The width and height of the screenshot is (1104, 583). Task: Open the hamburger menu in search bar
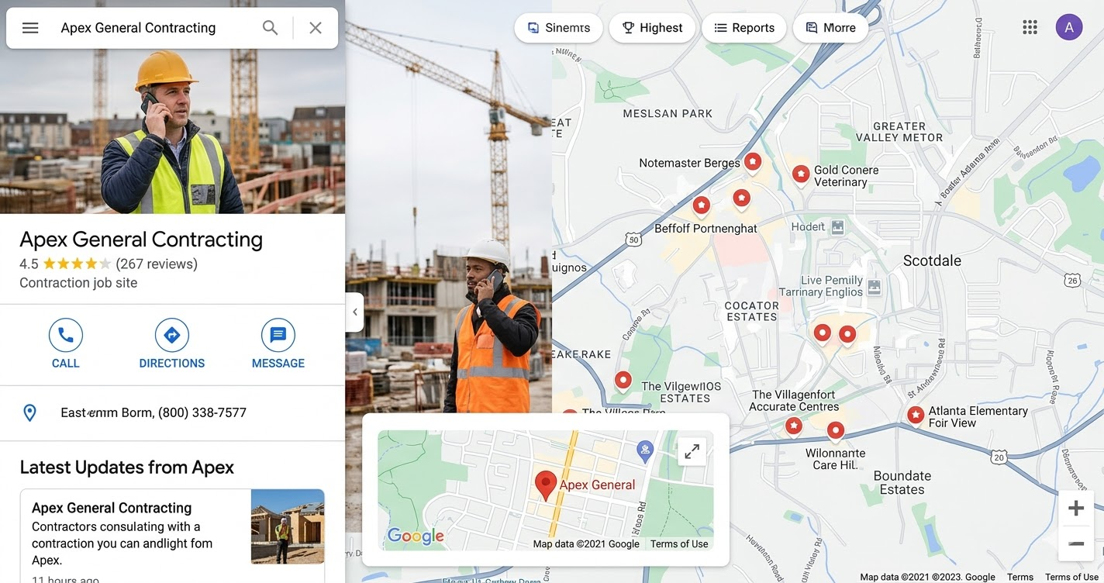[x=30, y=28]
